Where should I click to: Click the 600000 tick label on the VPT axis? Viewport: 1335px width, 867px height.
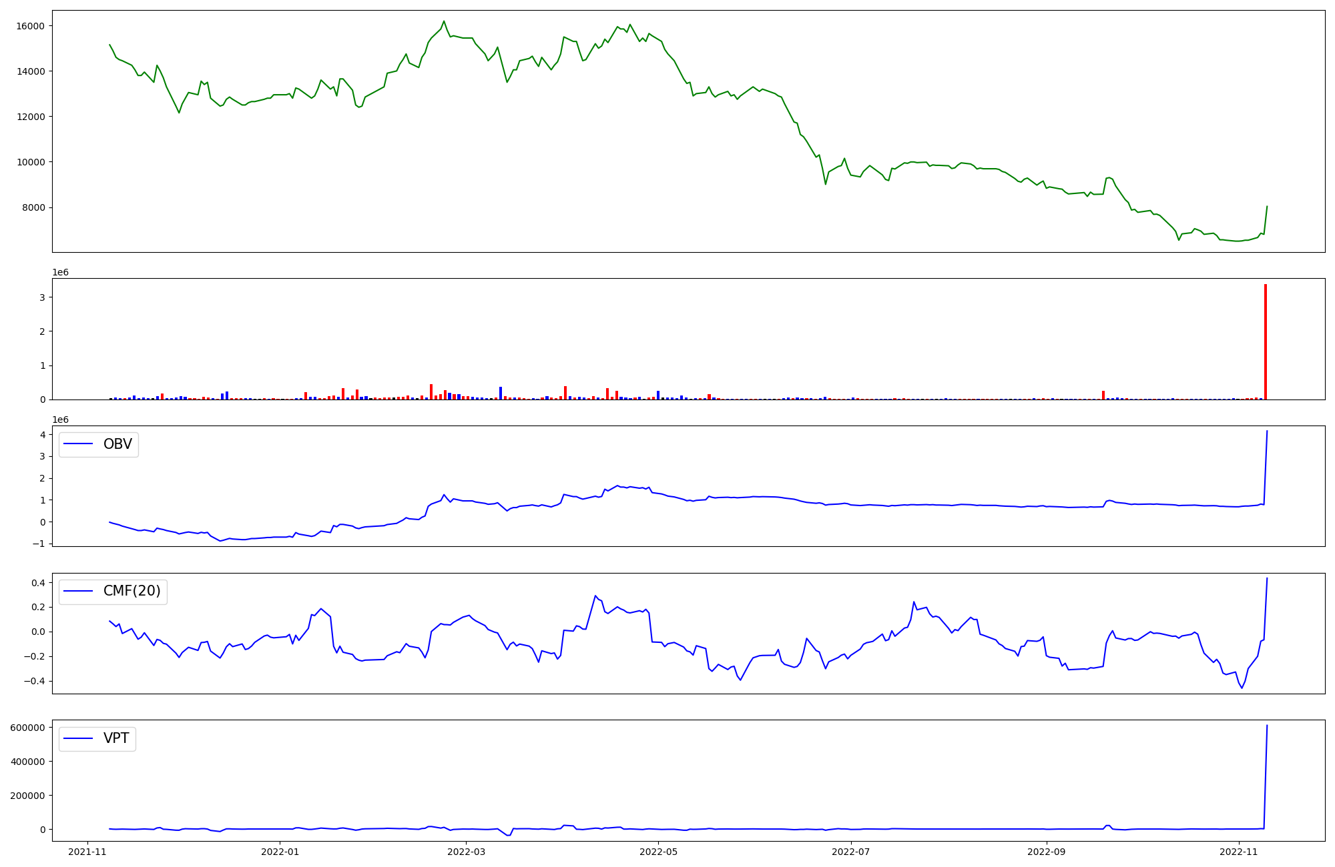click(27, 728)
